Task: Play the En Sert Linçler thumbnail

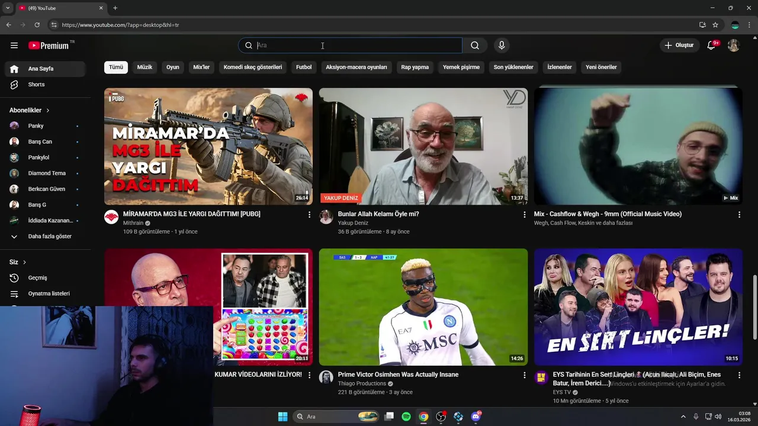Action: (638, 307)
